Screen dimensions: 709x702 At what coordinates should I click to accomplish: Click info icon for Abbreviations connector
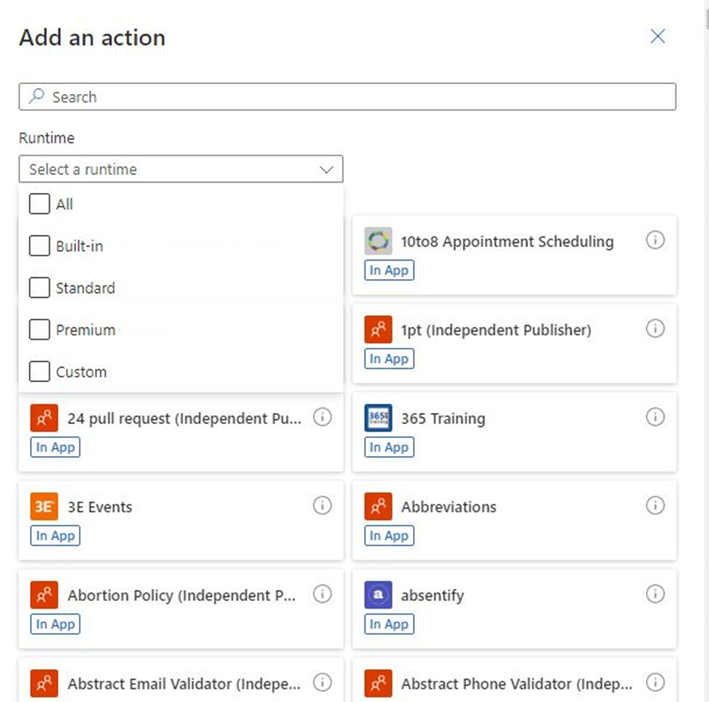tap(655, 506)
